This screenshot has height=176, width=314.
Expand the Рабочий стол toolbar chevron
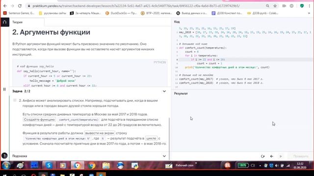coord(196,164)
